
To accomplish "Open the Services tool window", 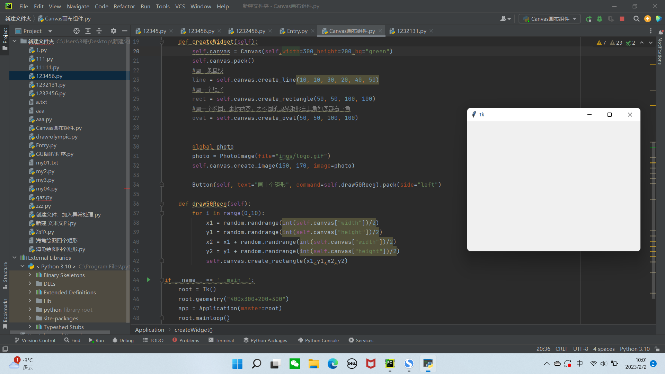I will click(x=361, y=340).
